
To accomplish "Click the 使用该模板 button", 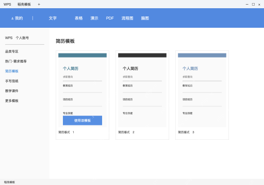I will 82,120.
